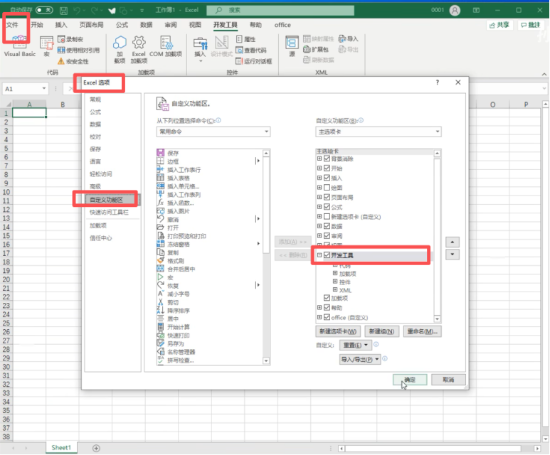Check 新建选项卡 (自定义) checkbox
The width and height of the screenshot is (550, 455).
click(x=327, y=217)
